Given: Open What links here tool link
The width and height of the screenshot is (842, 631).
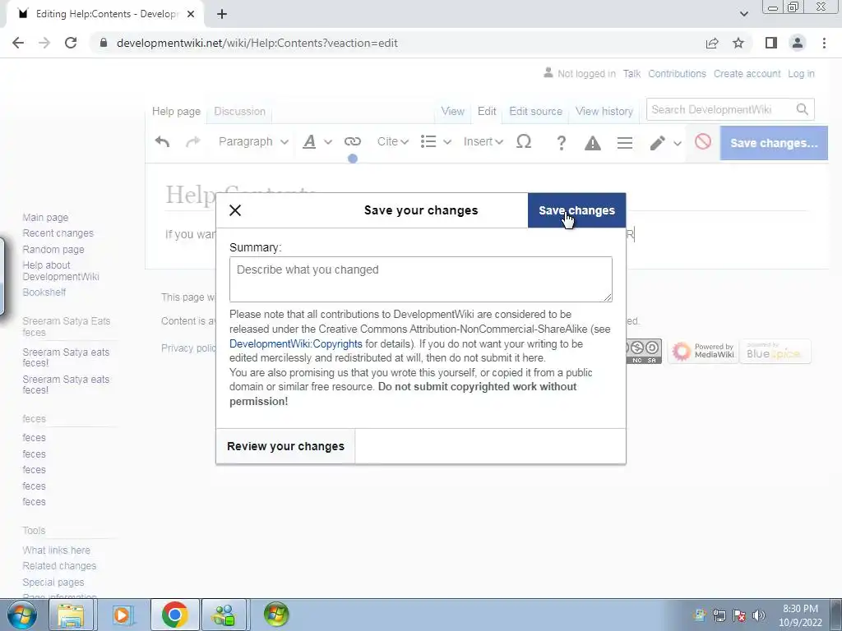Looking at the screenshot, I should pos(57,550).
